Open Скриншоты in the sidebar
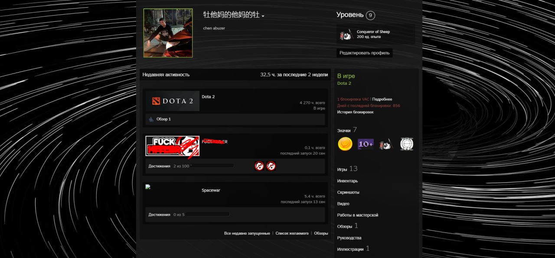Viewport: 555px width, 258px height. point(348,192)
